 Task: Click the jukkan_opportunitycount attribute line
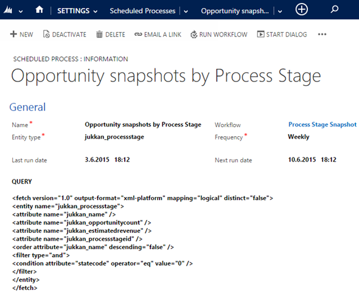tap(82, 222)
